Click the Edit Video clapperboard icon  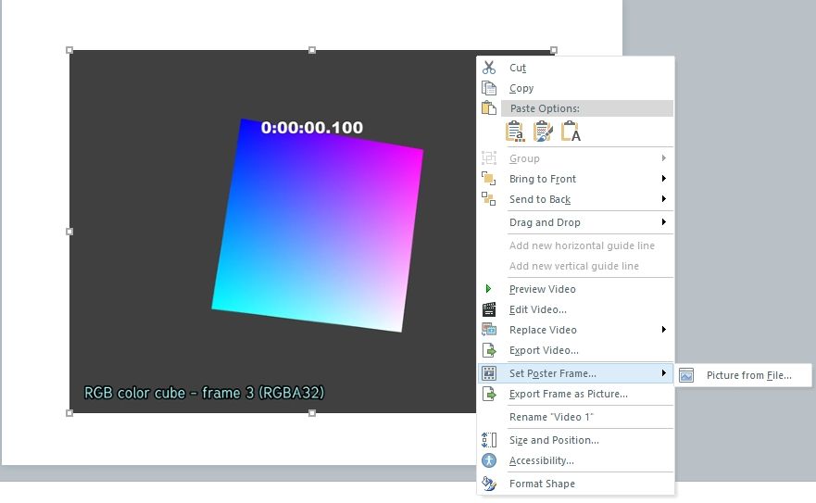coord(489,309)
